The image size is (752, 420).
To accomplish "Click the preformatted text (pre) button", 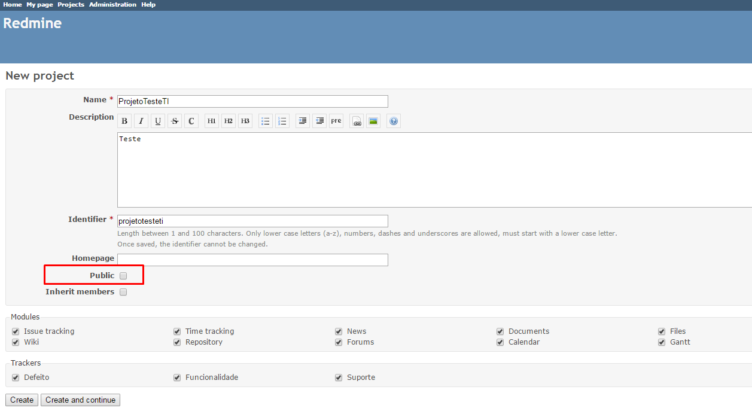I will pyautogui.click(x=336, y=121).
